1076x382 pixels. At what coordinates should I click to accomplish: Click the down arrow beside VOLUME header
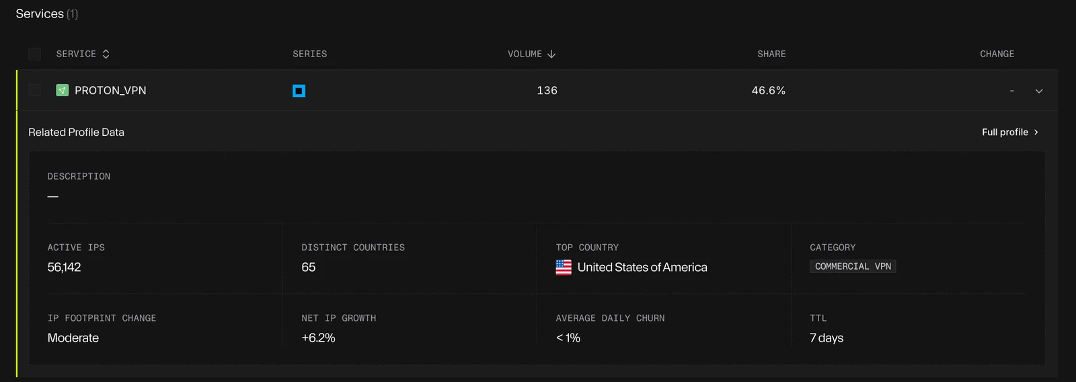pos(551,54)
